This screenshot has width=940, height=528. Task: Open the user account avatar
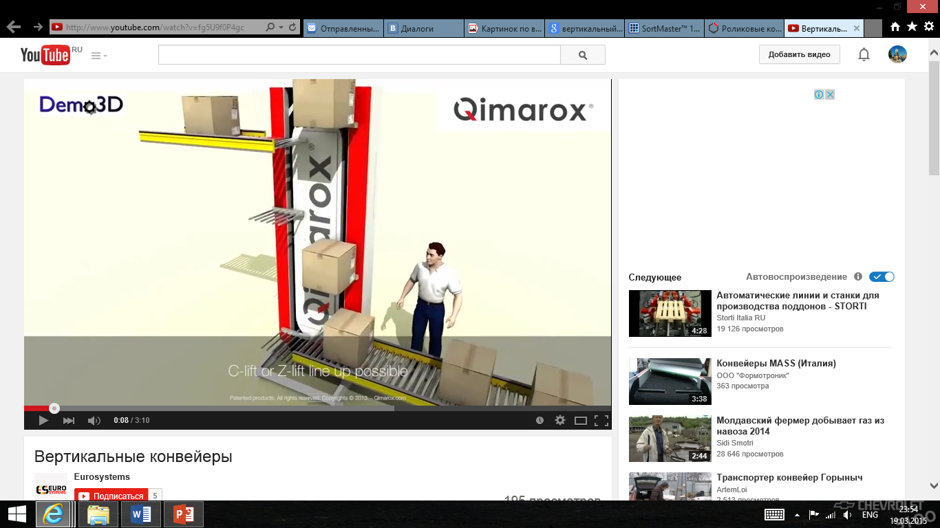(x=897, y=54)
